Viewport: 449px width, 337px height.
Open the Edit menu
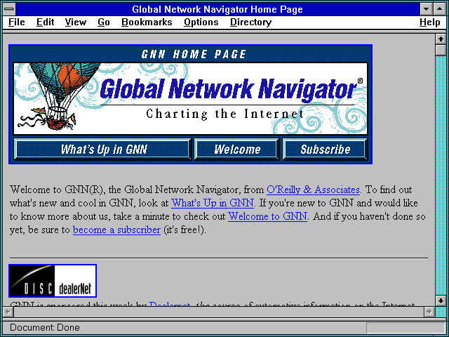click(x=45, y=22)
